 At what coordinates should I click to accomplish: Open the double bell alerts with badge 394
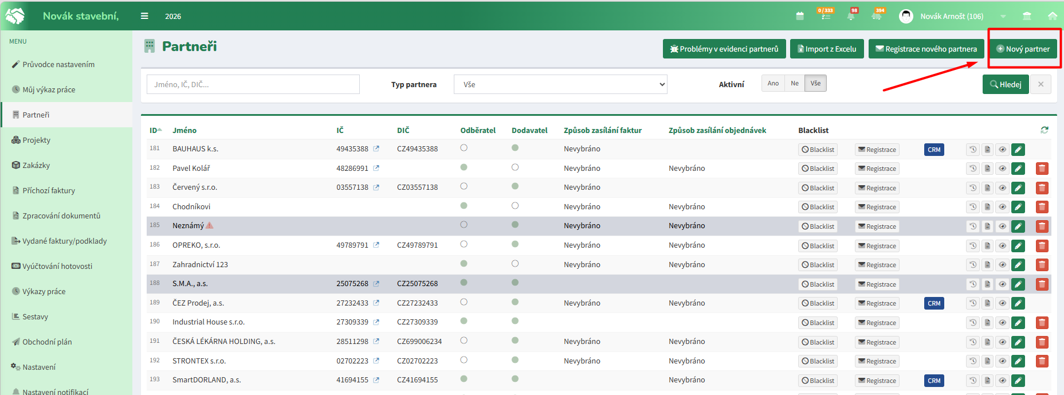tap(878, 15)
